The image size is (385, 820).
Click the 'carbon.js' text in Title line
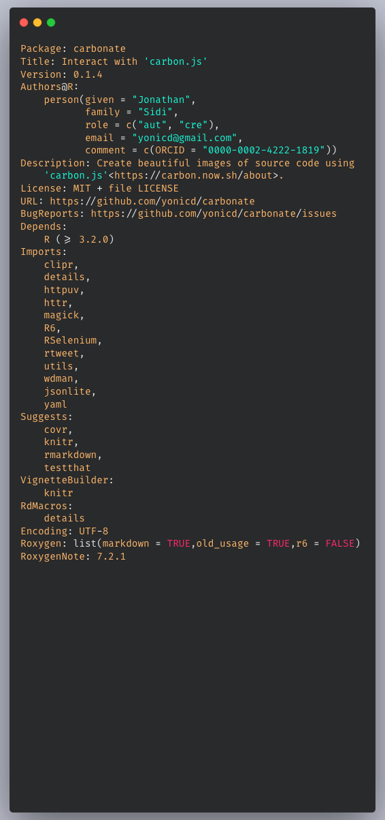tap(175, 61)
